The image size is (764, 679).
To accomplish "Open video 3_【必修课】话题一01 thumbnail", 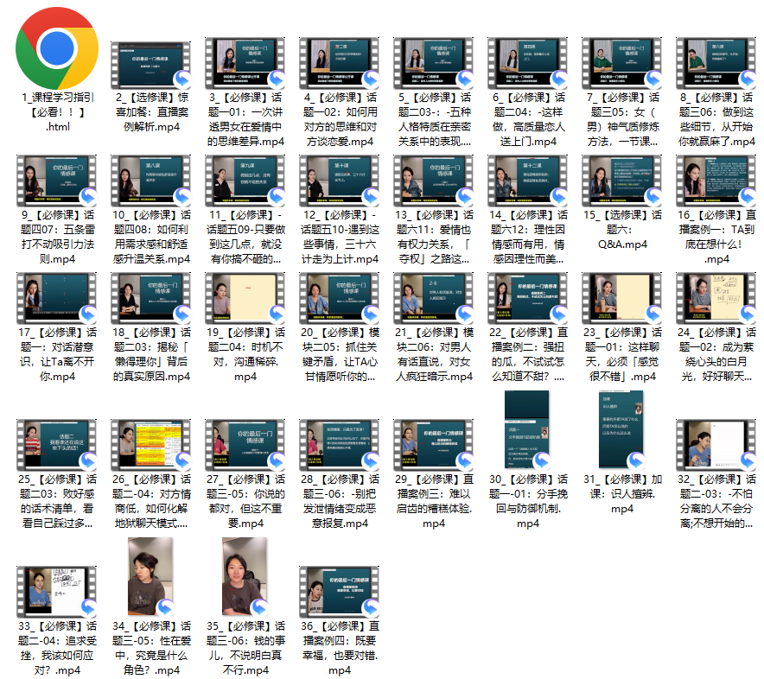I will tap(246, 61).
